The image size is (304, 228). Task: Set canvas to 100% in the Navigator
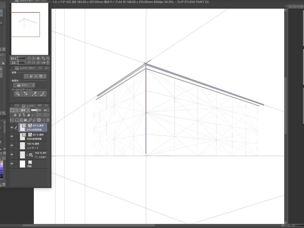pos(38,58)
